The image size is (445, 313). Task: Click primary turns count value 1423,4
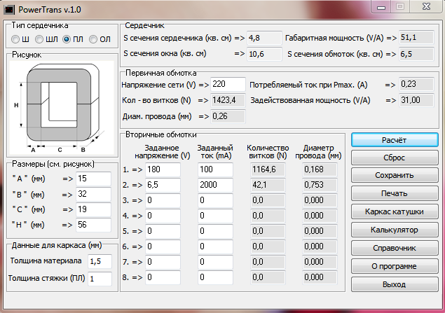228,100
